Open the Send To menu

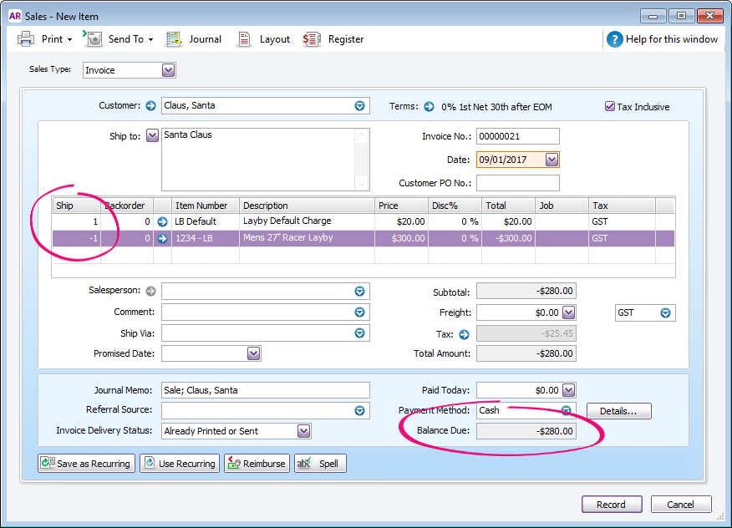pyautogui.click(x=125, y=39)
